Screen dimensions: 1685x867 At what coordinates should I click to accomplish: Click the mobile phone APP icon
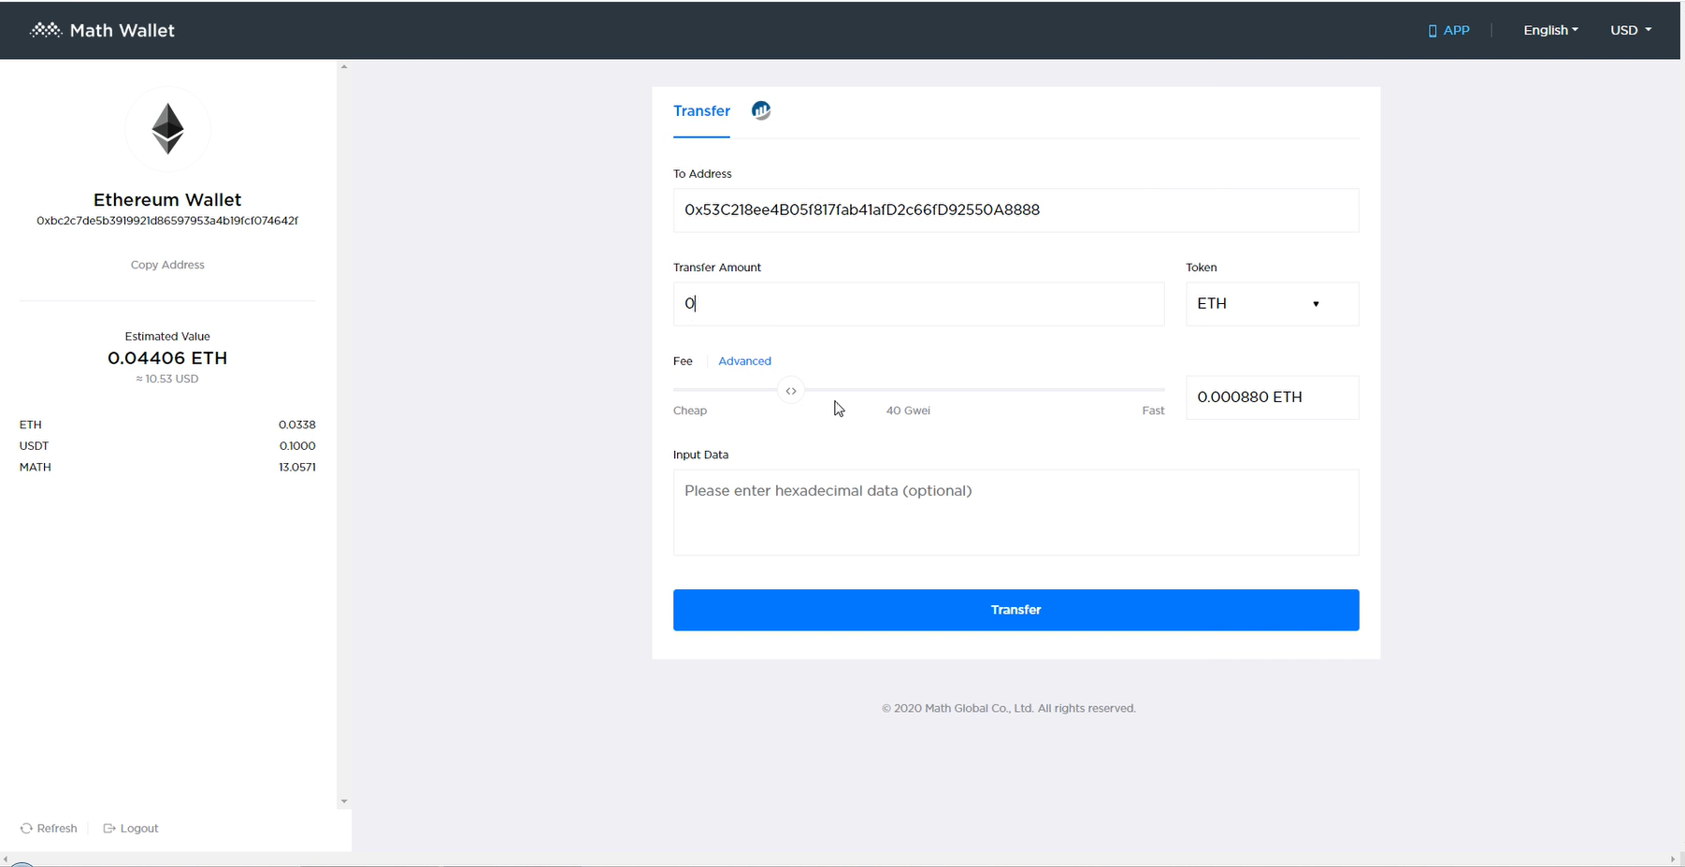tap(1431, 30)
